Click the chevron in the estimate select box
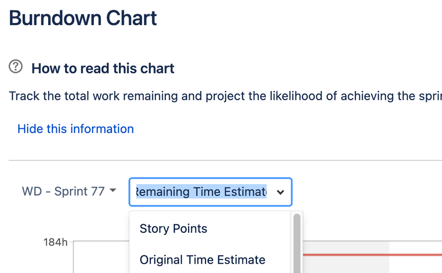The width and height of the screenshot is (442, 273). tap(280, 192)
